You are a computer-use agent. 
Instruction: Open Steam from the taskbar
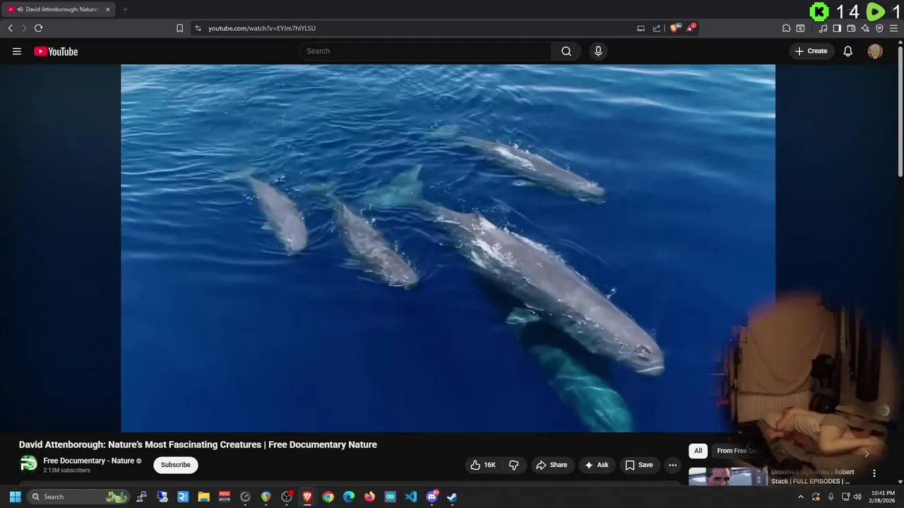pyautogui.click(x=453, y=497)
